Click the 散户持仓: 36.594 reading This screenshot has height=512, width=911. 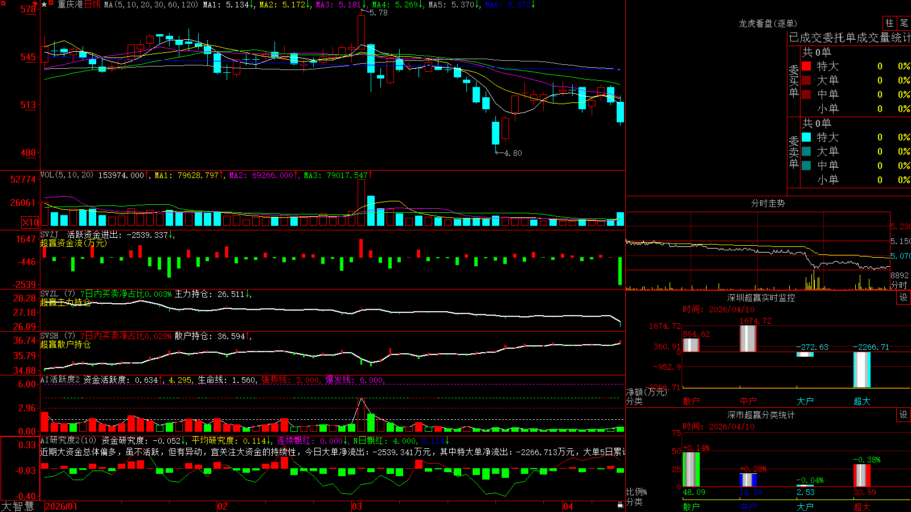[211, 336]
